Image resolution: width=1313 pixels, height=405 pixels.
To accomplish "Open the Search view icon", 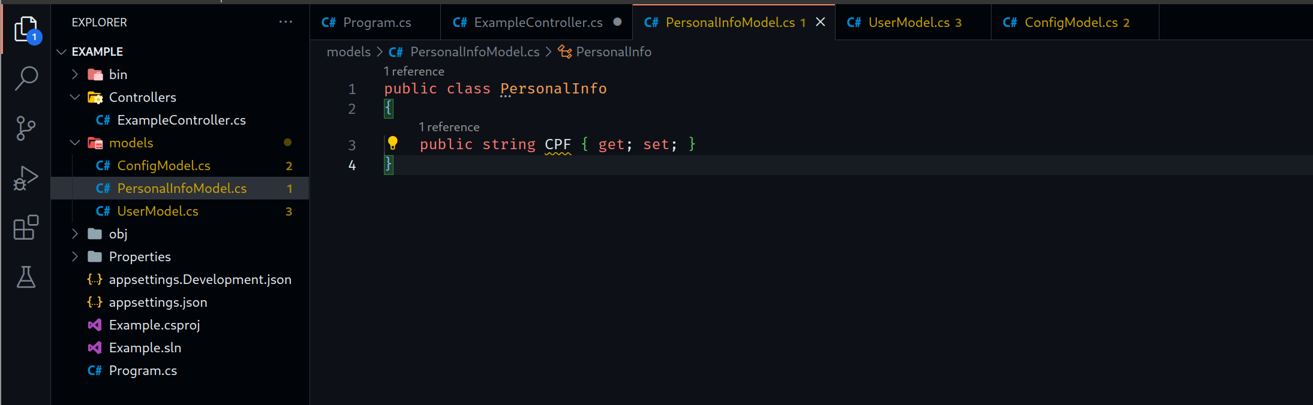I will pos(26,78).
